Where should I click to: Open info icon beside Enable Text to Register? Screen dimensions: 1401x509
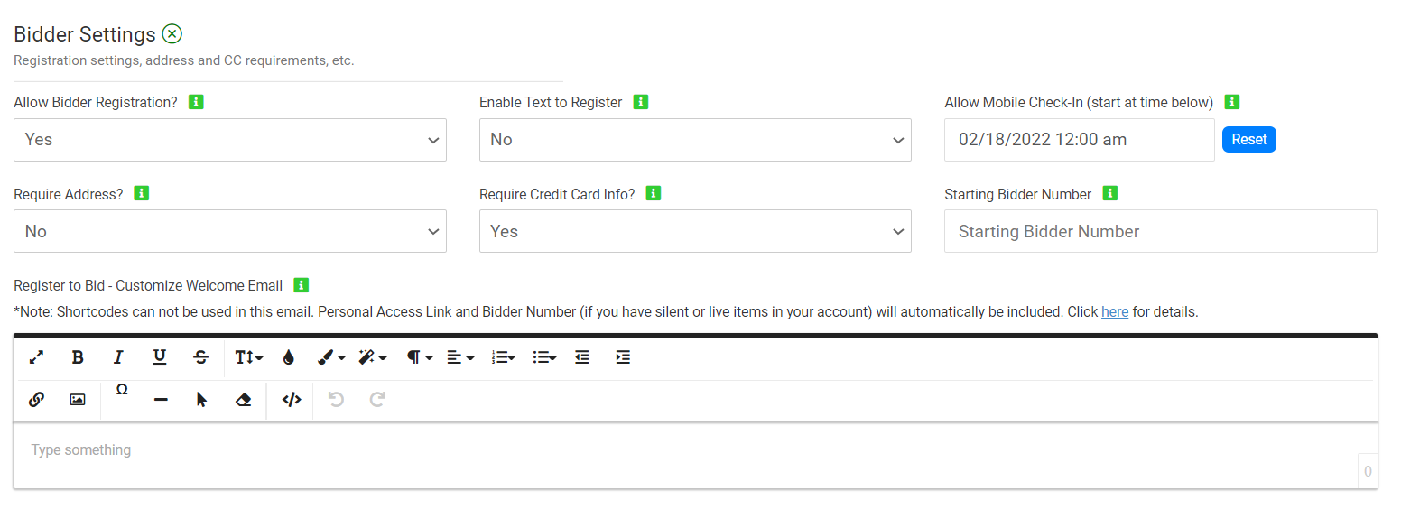point(641,102)
